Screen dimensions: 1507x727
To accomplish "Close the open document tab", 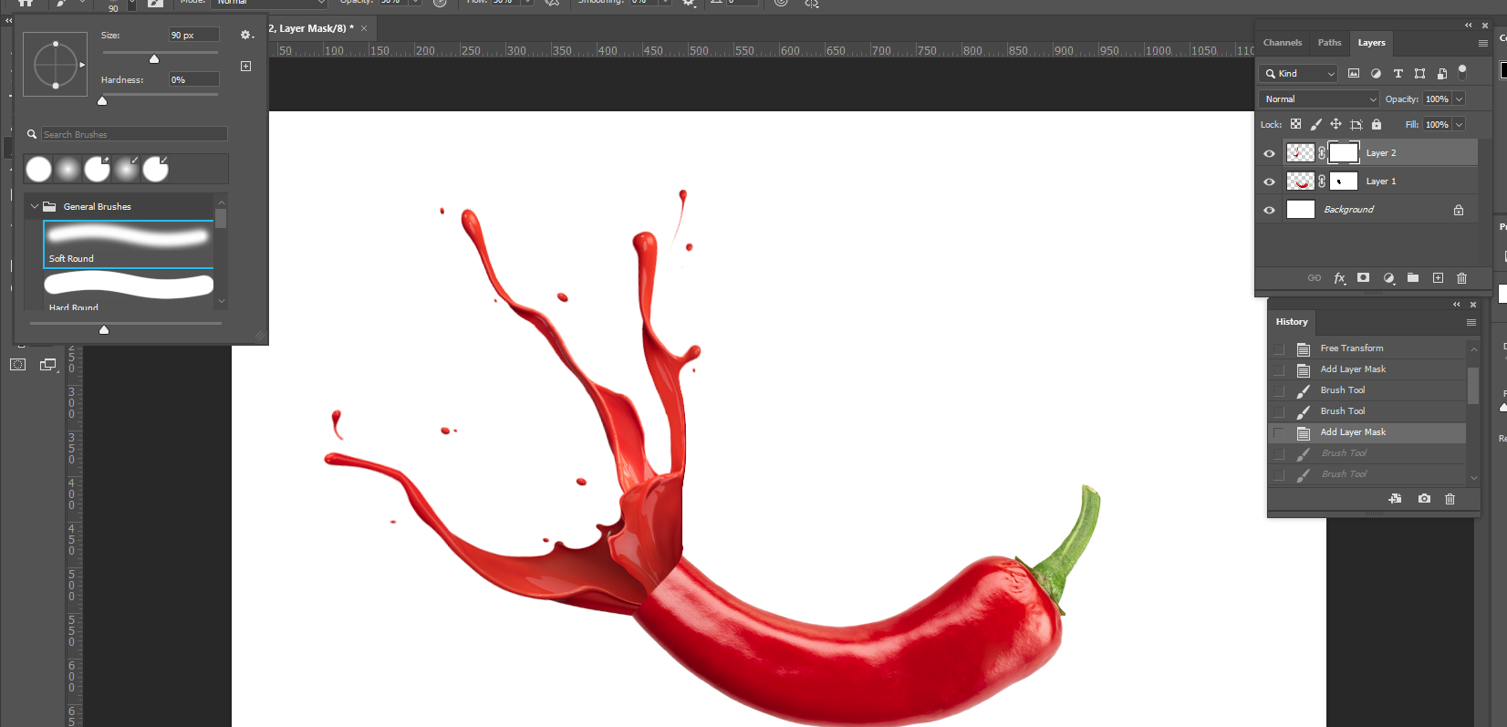I will coord(364,28).
